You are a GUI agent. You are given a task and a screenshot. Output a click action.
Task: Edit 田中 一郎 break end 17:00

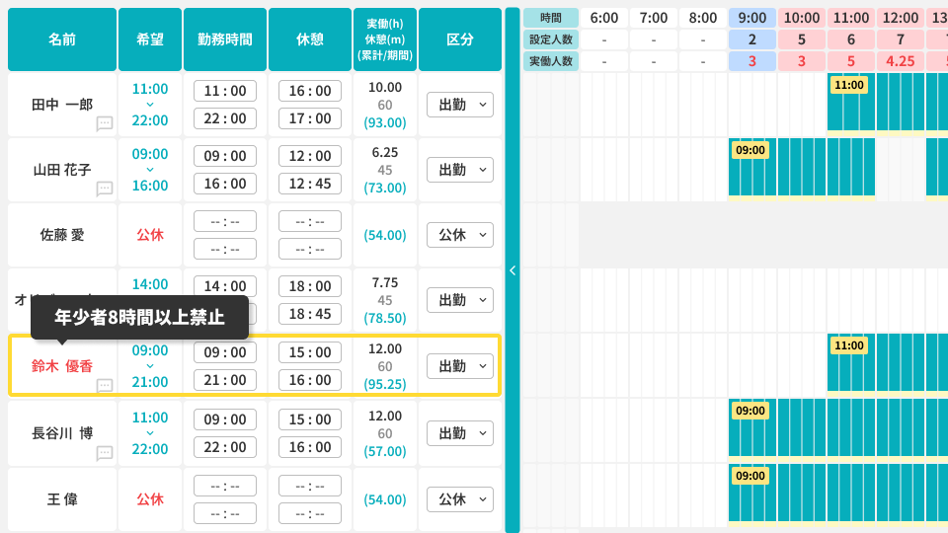[x=309, y=118]
